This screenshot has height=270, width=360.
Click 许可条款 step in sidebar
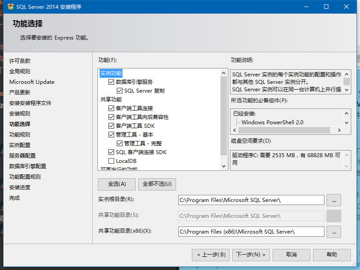click(x=20, y=61)
